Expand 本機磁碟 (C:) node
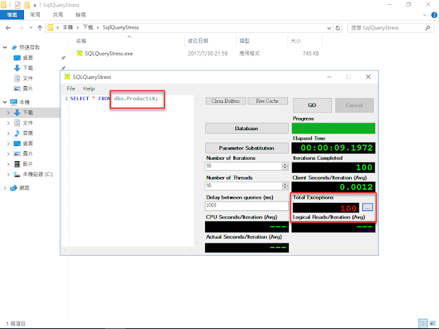 point(8,174)
